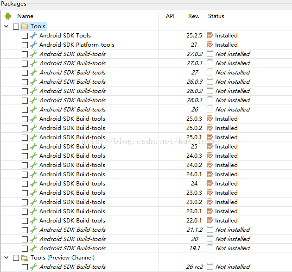Click the Not installed text for revision 27
The image size is (292, 272).
point(233,73)
